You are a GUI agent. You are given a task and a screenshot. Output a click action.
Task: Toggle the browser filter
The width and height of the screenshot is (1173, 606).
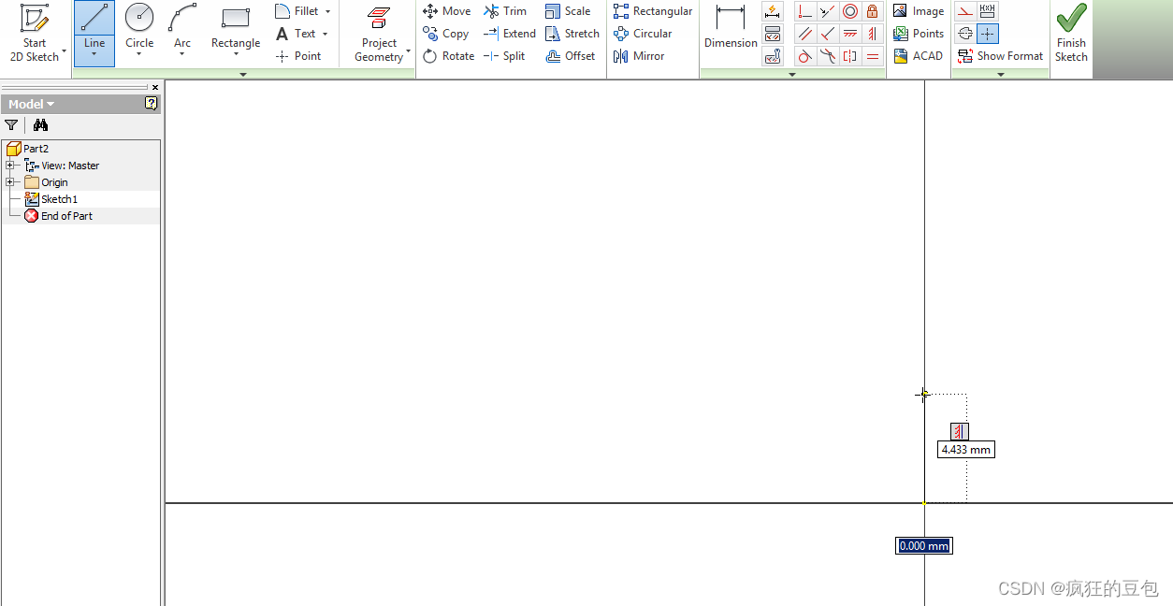click(x=11, y=124)
